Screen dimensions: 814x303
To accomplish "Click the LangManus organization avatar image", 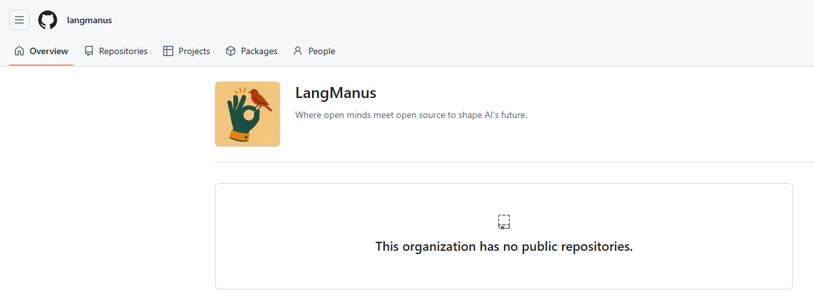I will pyautogui.click(x=247, y=114).
